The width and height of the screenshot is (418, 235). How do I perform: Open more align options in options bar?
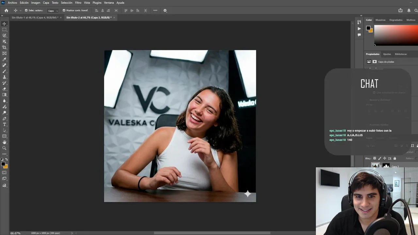(155, 10)
